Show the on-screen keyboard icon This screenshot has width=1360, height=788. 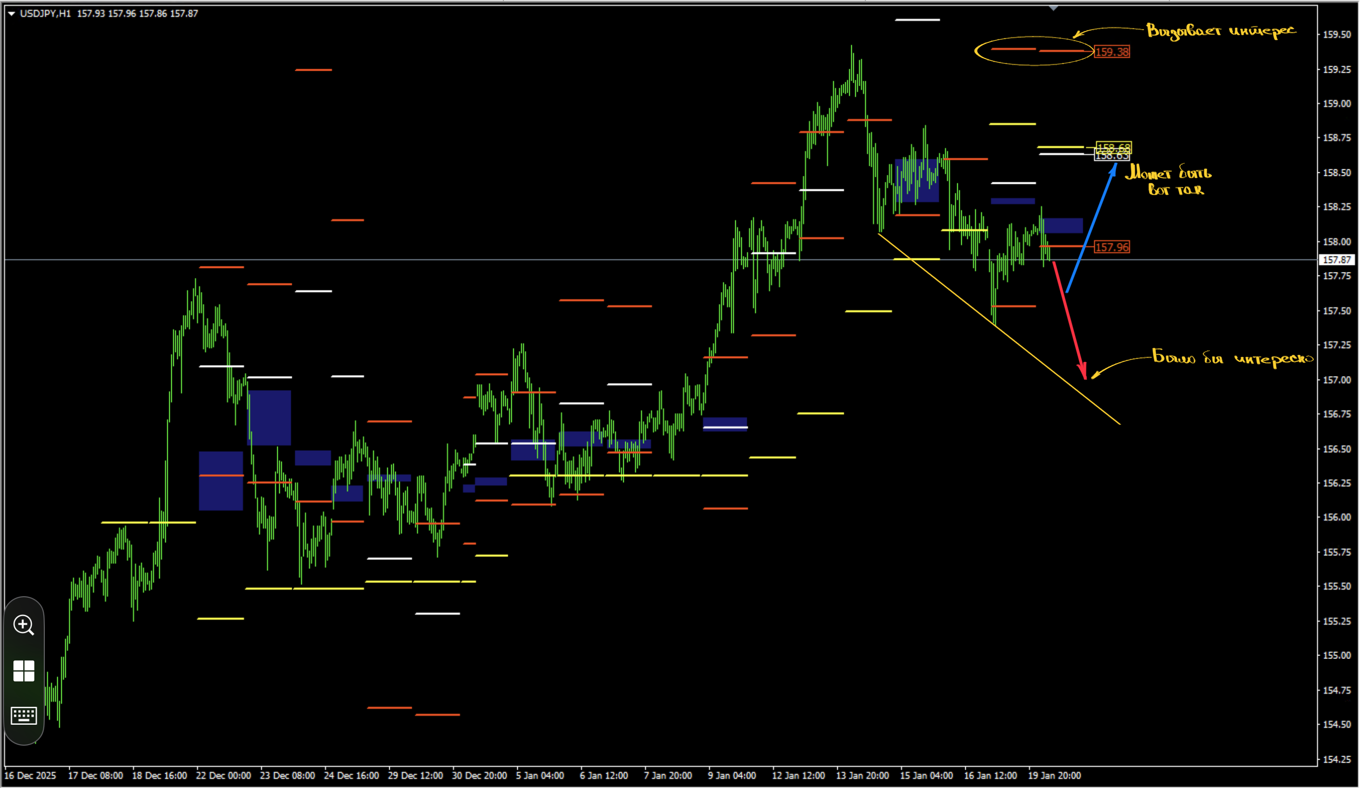(x=24, y=716)
